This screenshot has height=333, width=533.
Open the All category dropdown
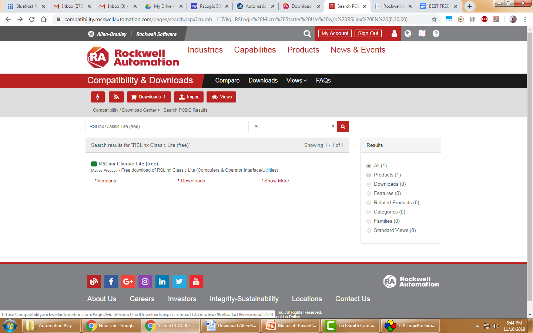click(293, 127)
